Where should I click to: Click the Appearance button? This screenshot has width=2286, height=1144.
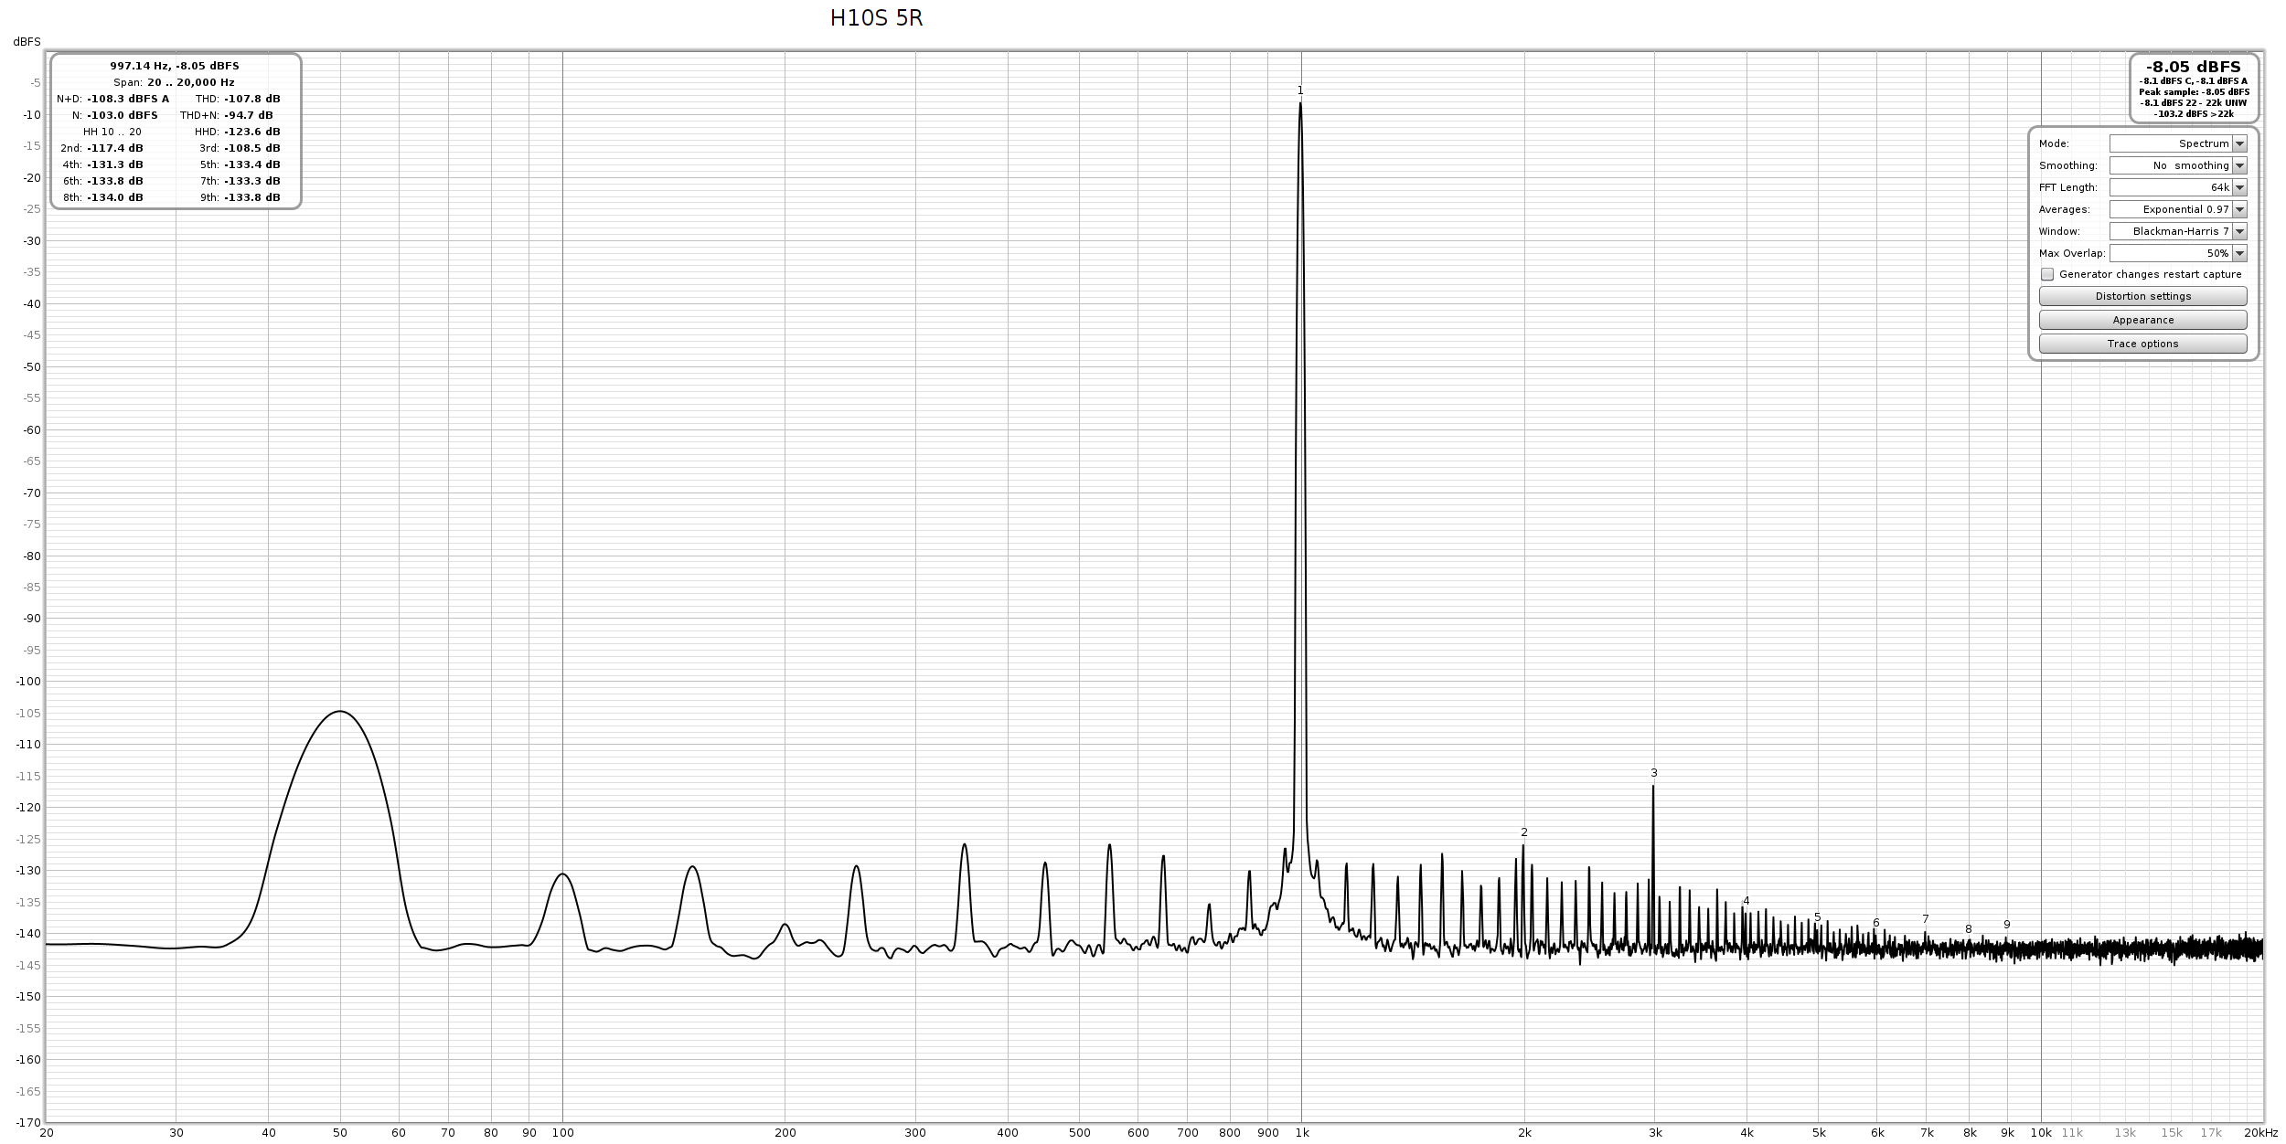click(x=2142, y=320)
